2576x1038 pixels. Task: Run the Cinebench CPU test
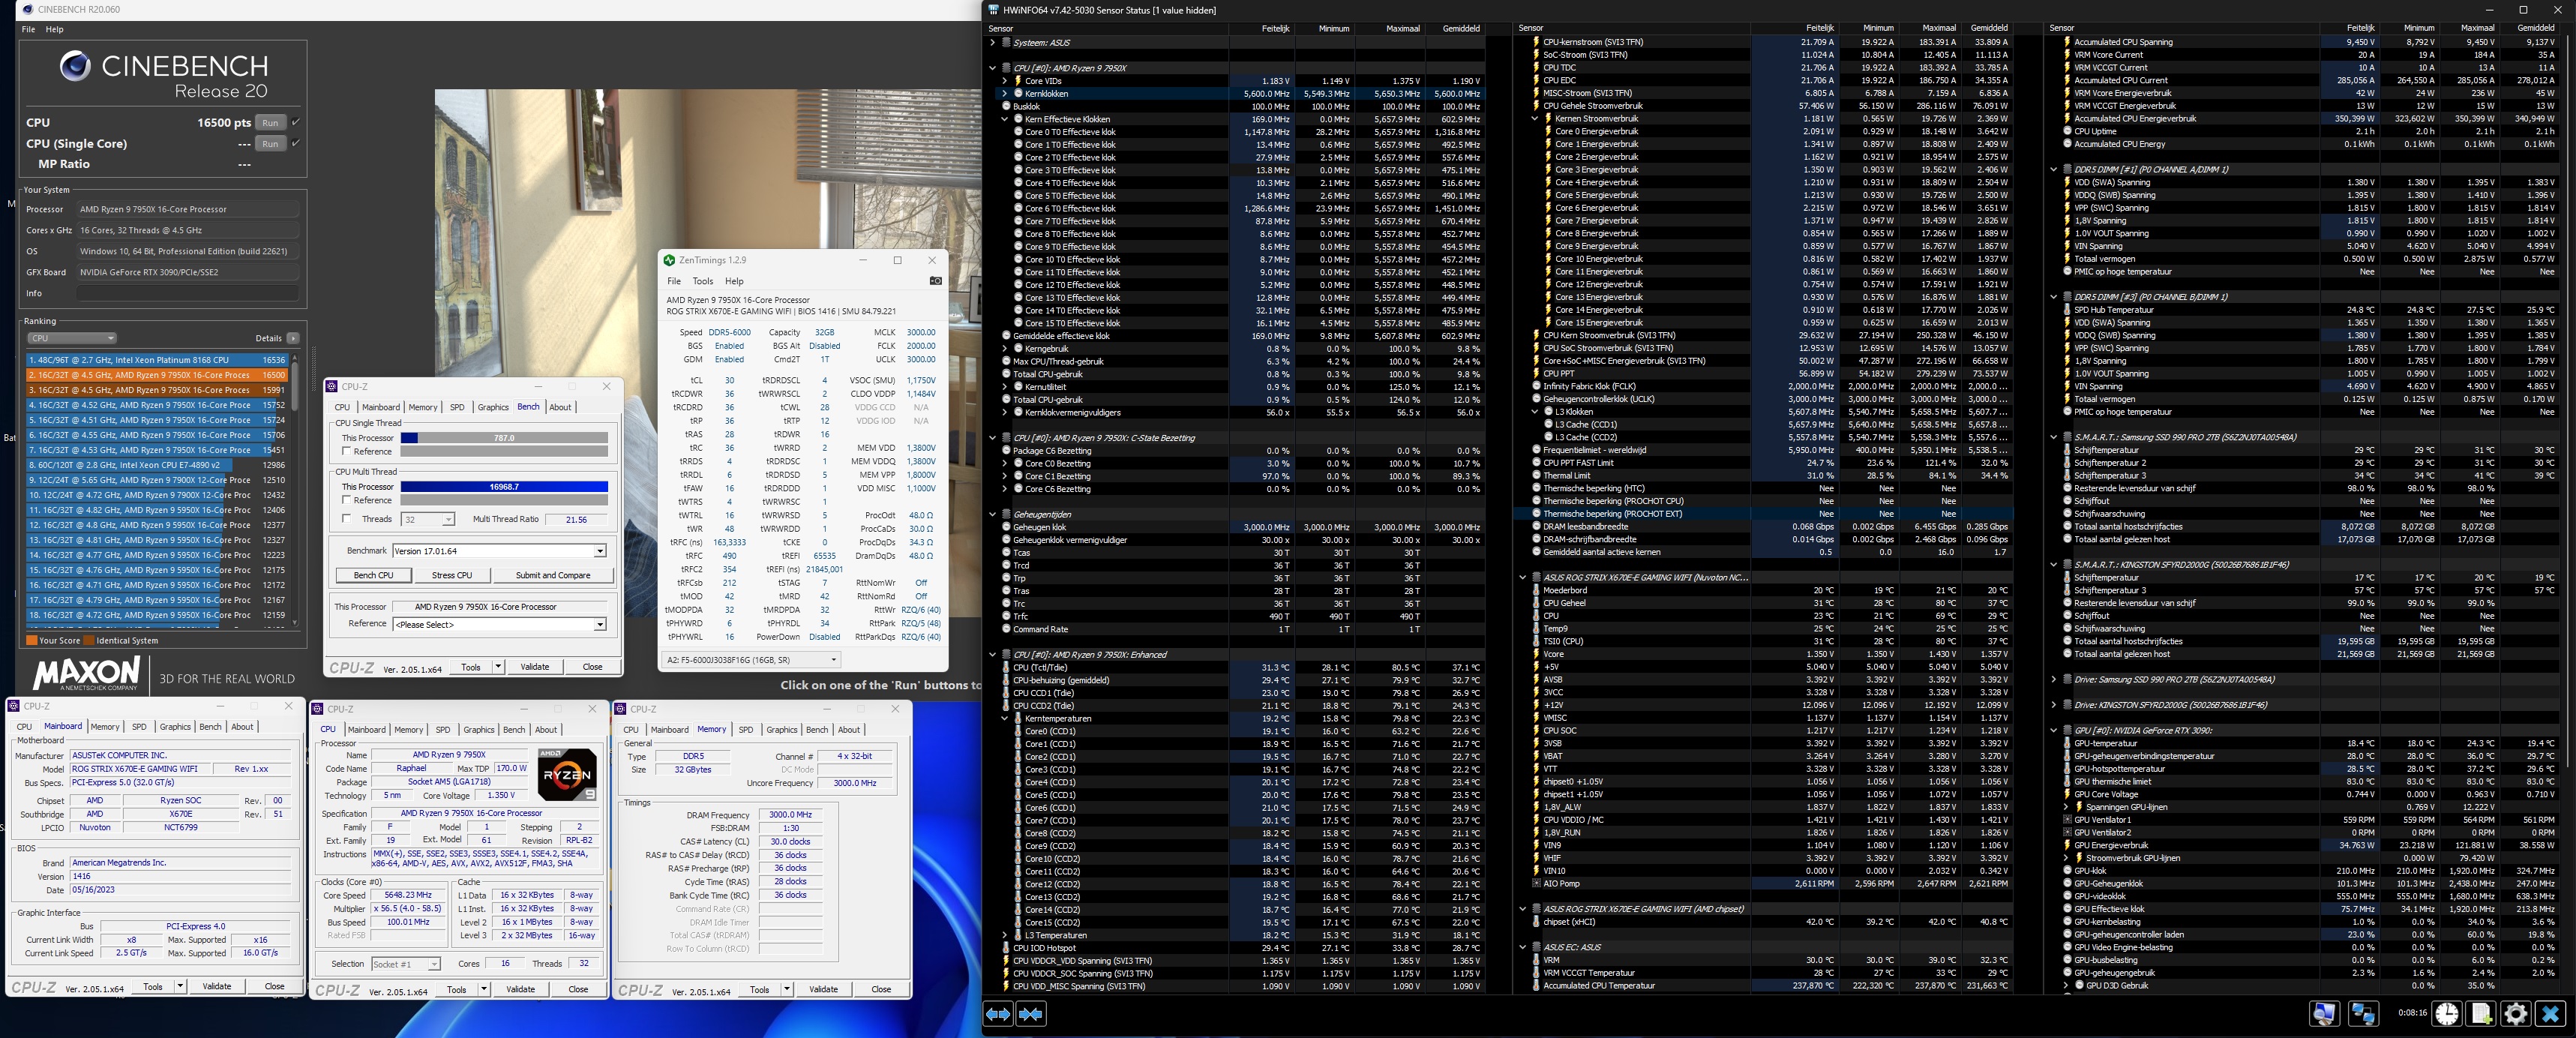270,123
